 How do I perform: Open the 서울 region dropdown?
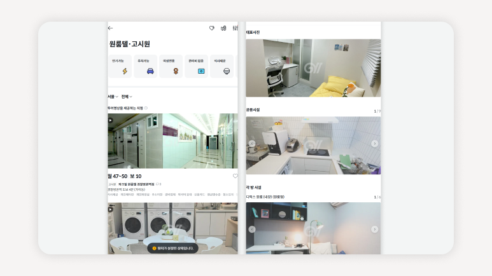(113, 97)
